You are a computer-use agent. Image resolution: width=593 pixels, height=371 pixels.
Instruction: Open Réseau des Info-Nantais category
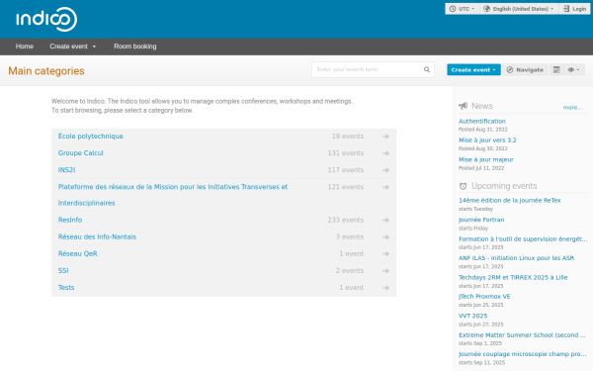[x=97, y=236]
